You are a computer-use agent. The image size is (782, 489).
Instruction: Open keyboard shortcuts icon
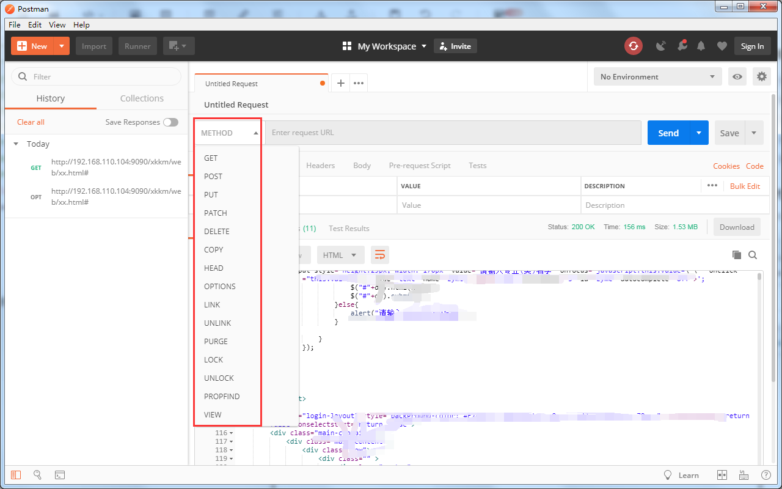[744, 475]
